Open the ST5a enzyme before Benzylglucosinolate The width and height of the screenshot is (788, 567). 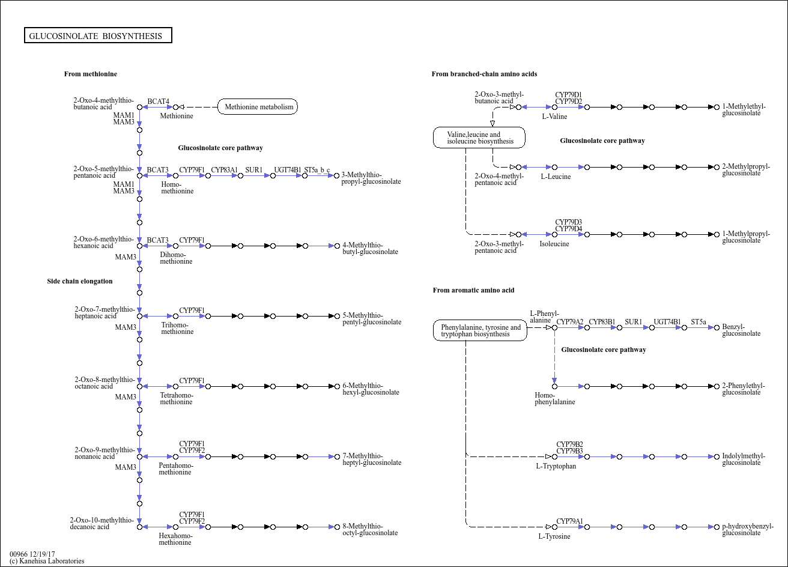[699, 322]
